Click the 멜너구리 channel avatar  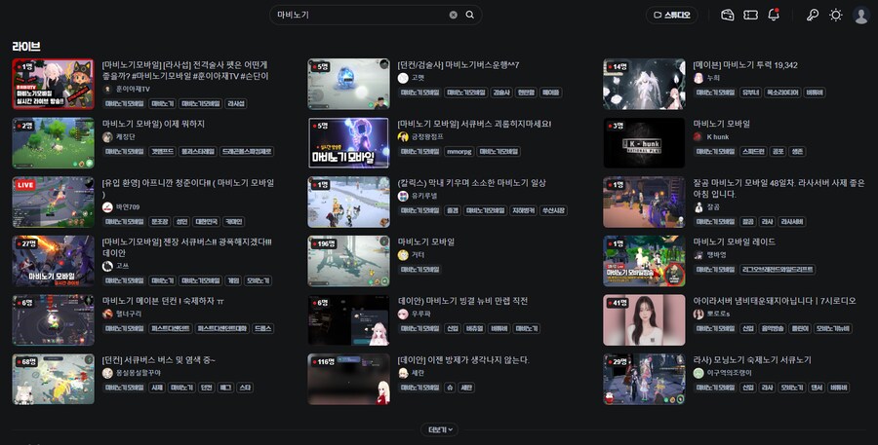pyautogui.click(x=107, y=314)
